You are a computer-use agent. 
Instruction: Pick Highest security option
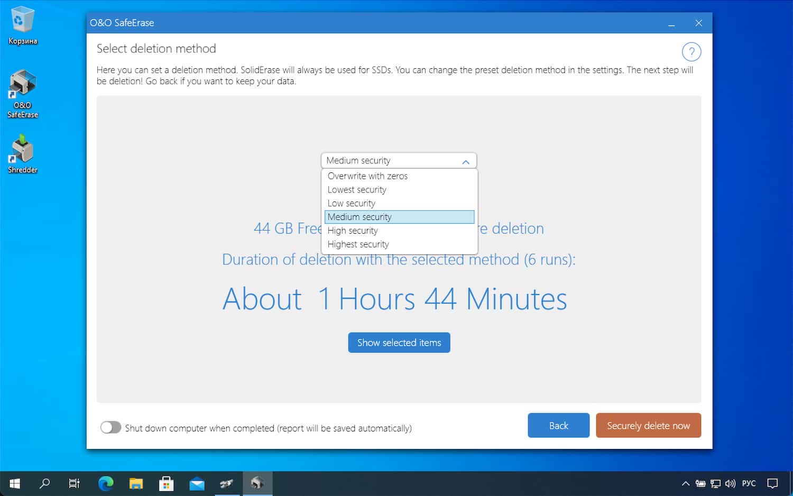(x=399, y=244)
